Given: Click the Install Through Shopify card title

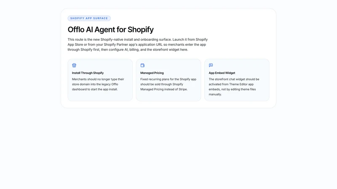Looking at the screenshot, I should pos(88,73).
